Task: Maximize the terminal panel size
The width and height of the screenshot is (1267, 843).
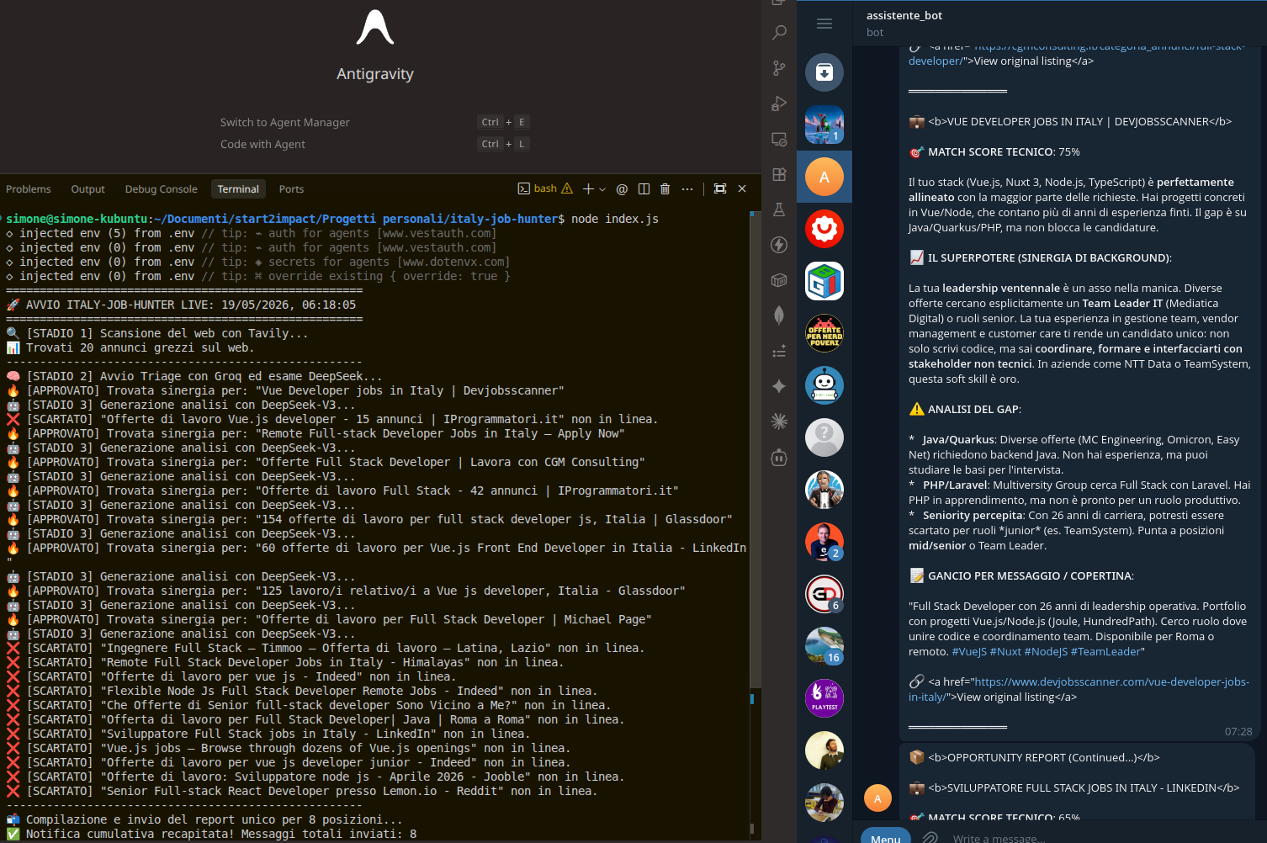Action: point(720,188)
